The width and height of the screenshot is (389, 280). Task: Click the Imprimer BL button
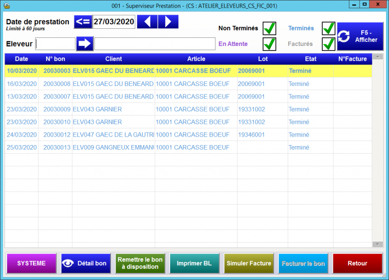tap(194, 263)
